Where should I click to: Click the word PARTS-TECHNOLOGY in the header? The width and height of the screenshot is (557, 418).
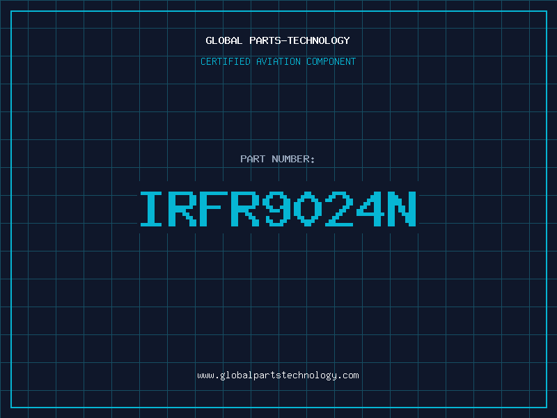coord(299,40)
